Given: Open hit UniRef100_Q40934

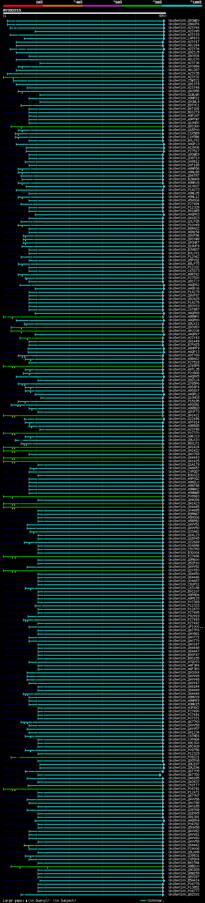Looking at the screenshot, I should click(184, 56).
